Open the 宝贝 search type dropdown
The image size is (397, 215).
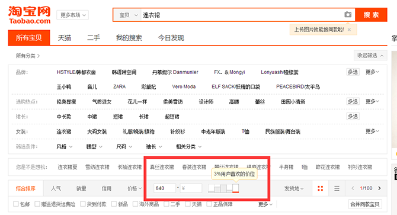[x=127, y=15]
